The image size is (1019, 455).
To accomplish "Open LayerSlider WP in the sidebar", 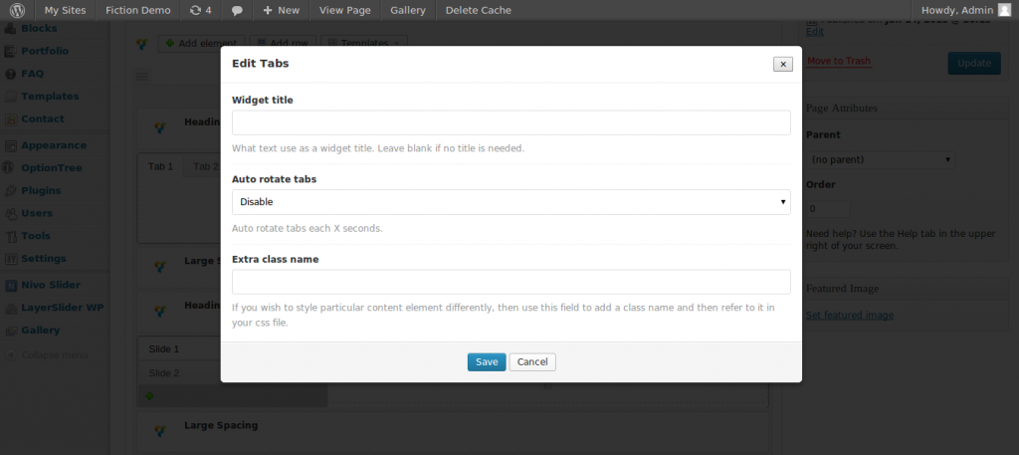I will pos(62,308).
